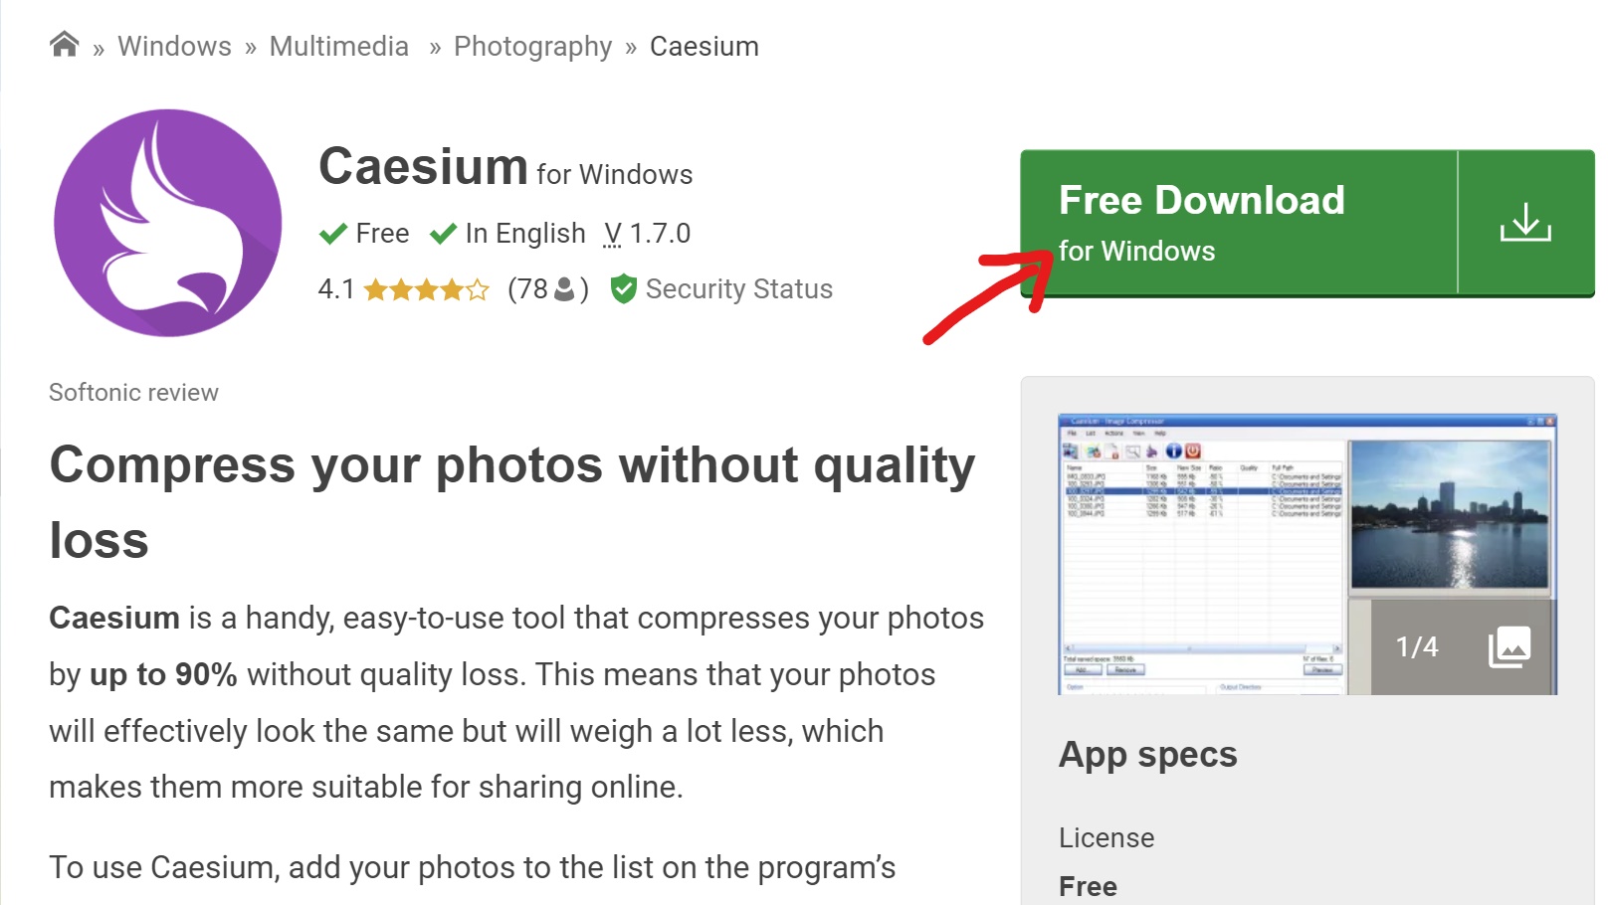Click the Softonic review label
Screen dimensions: 1608x905
pos(132,392)
